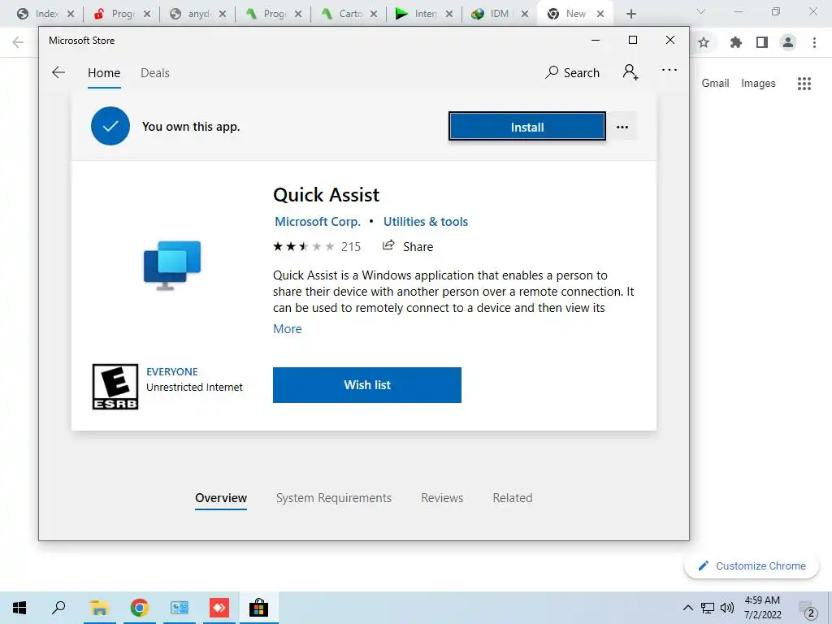Screen dimensions: 832x624
Task: Close the anyd Chrome tab
Action: tap(223, 14)
